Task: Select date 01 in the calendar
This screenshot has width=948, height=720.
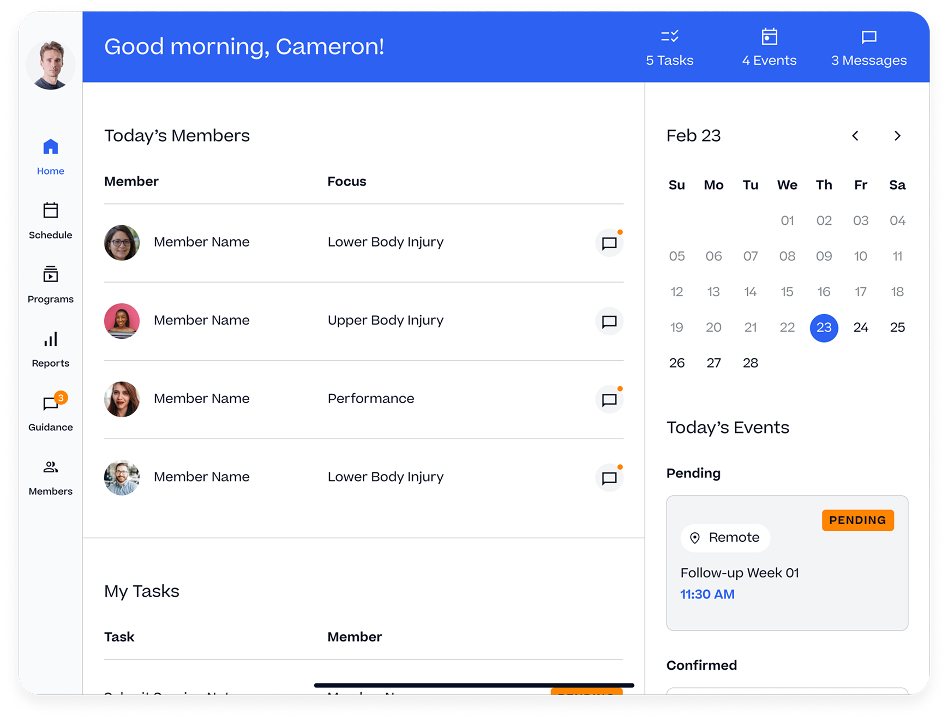Action: click(787, 220)
